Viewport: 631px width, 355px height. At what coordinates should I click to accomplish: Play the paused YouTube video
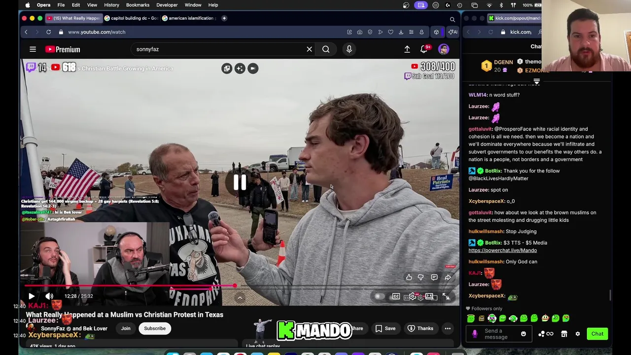[31, 296]
